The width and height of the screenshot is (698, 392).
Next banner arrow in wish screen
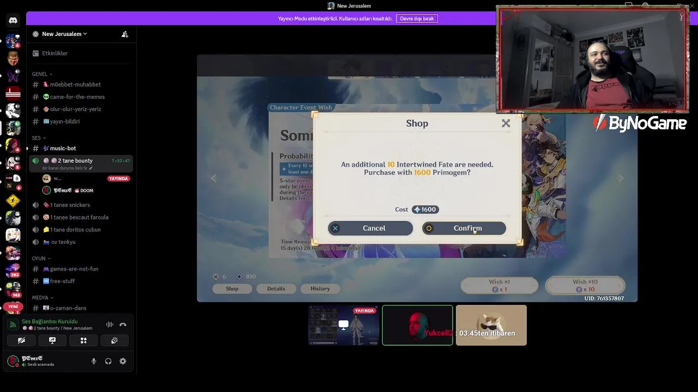pos(621,178)
